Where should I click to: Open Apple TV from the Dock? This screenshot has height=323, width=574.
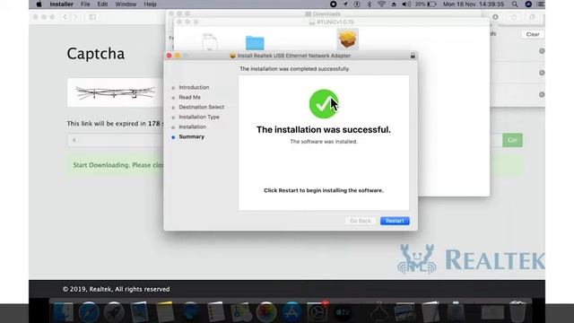[x=343, y=312]
